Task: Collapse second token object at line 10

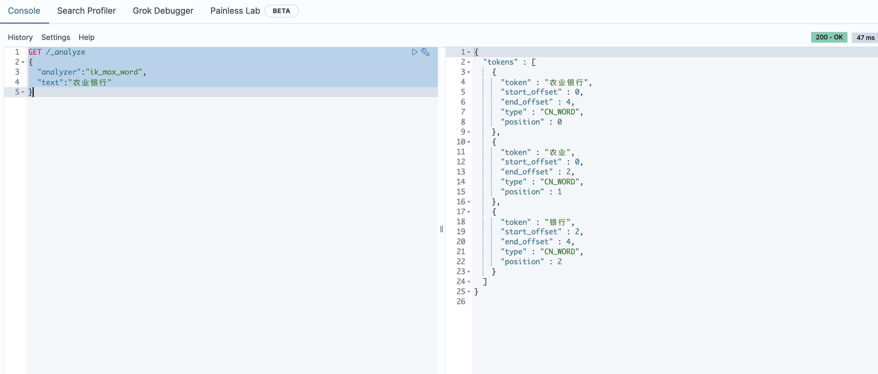Action: [x=469, y=142]
